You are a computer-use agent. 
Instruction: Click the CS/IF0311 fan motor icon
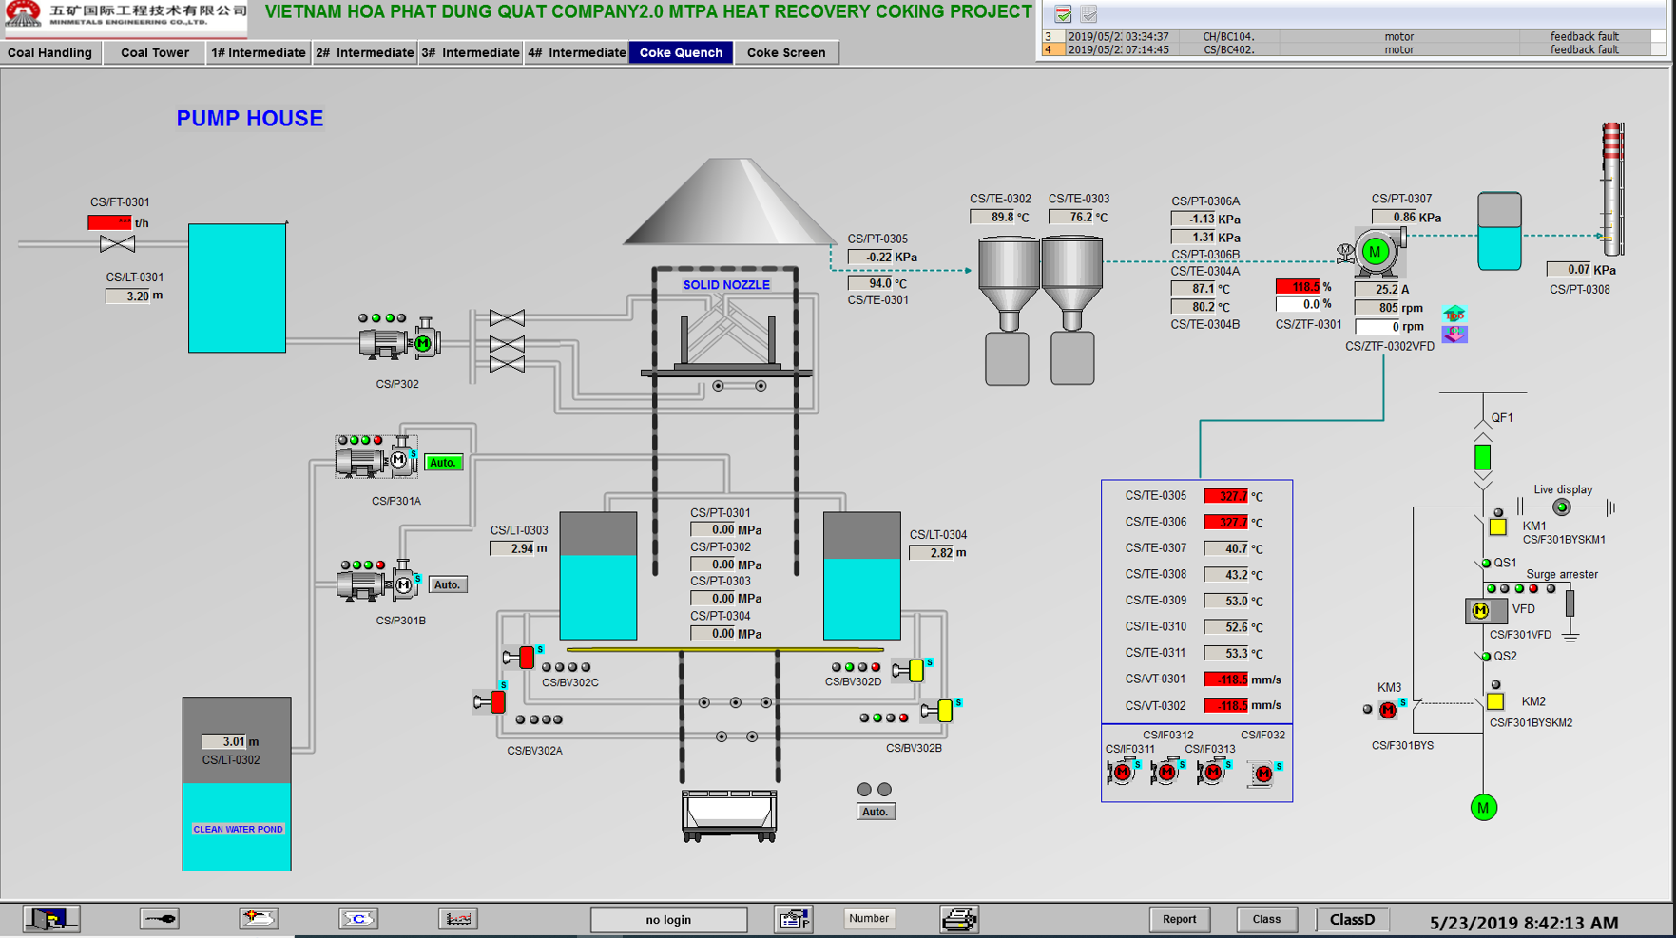click(x=1122, y=773)
